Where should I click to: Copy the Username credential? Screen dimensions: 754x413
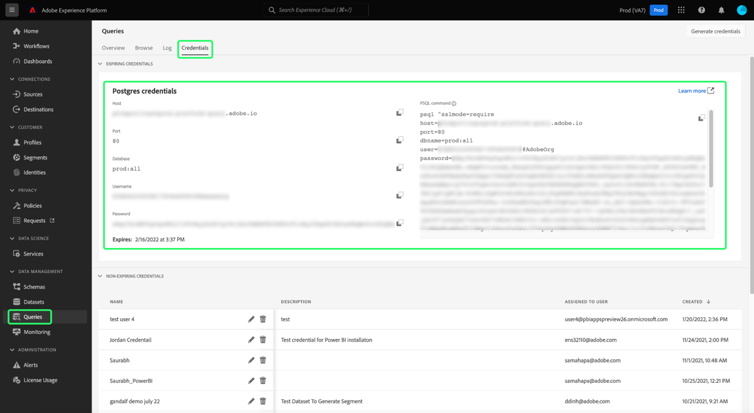[x=400, y=195]
